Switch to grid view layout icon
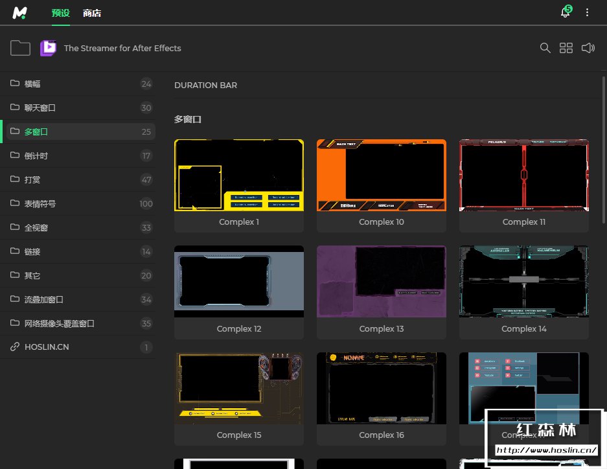The width and height of the screenshot is (607, 469). pos(566,48)
